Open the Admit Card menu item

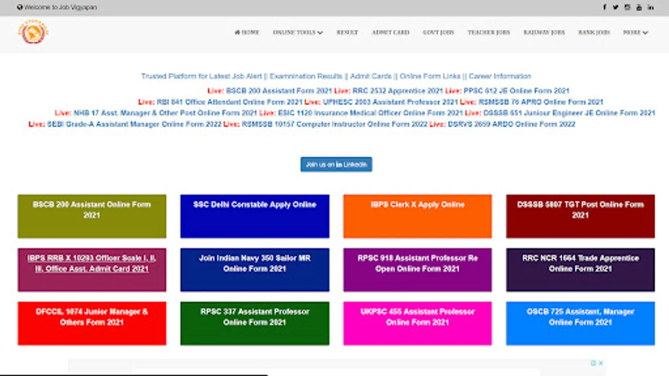[391, 32]
